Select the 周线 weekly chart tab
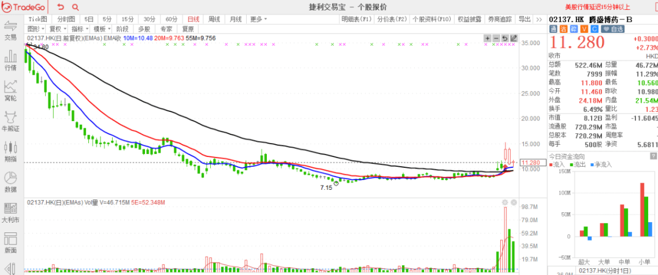 click(214, 19)
